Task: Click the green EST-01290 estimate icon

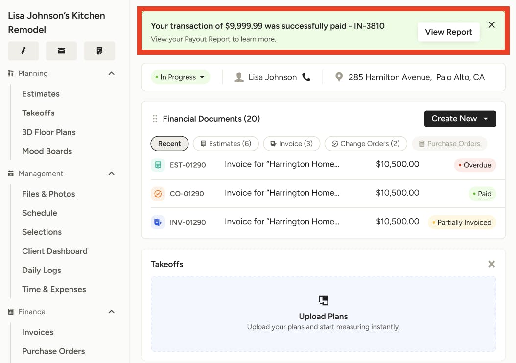Action: pyautogui.click(x=158, y=165)
